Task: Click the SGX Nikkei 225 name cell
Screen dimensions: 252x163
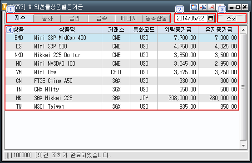Action: pyautogui.click(x=67, y=98)
